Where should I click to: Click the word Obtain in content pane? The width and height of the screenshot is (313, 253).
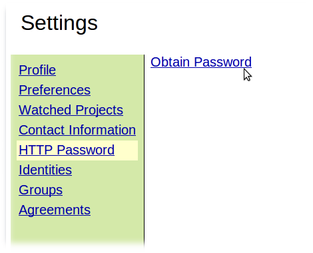point(170,62)
